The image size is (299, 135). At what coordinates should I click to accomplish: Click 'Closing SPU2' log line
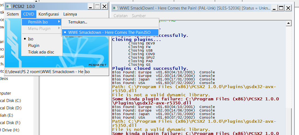point(142,58)
